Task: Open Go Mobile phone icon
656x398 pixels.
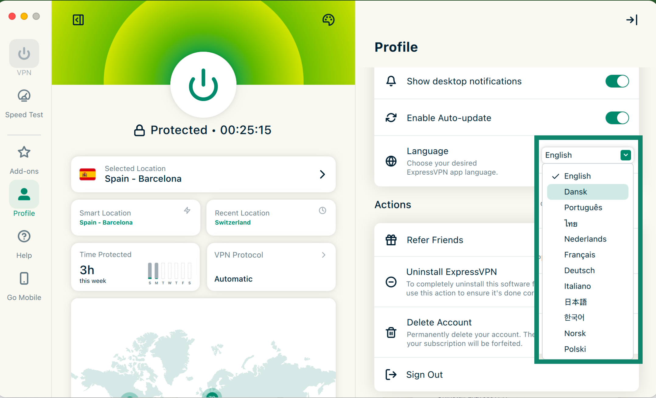Action: [x=24, y=278]
